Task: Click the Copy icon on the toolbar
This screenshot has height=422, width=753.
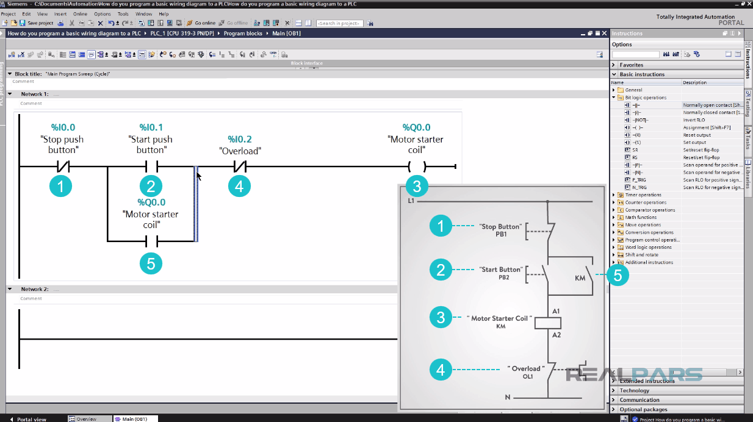Action: click(81, 23)
